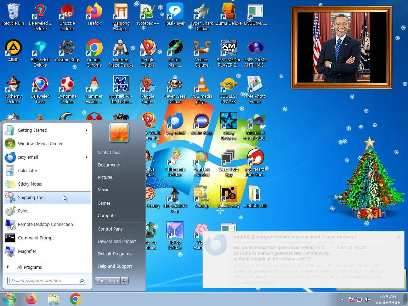This screenshot has width=408, height=306.
Task: Open Control Panel link
Action: [x=110, y=229]
